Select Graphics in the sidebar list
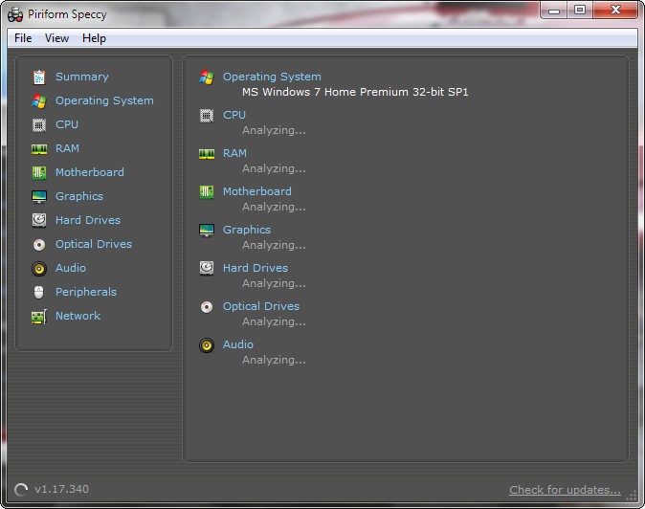 click(79, 196)
